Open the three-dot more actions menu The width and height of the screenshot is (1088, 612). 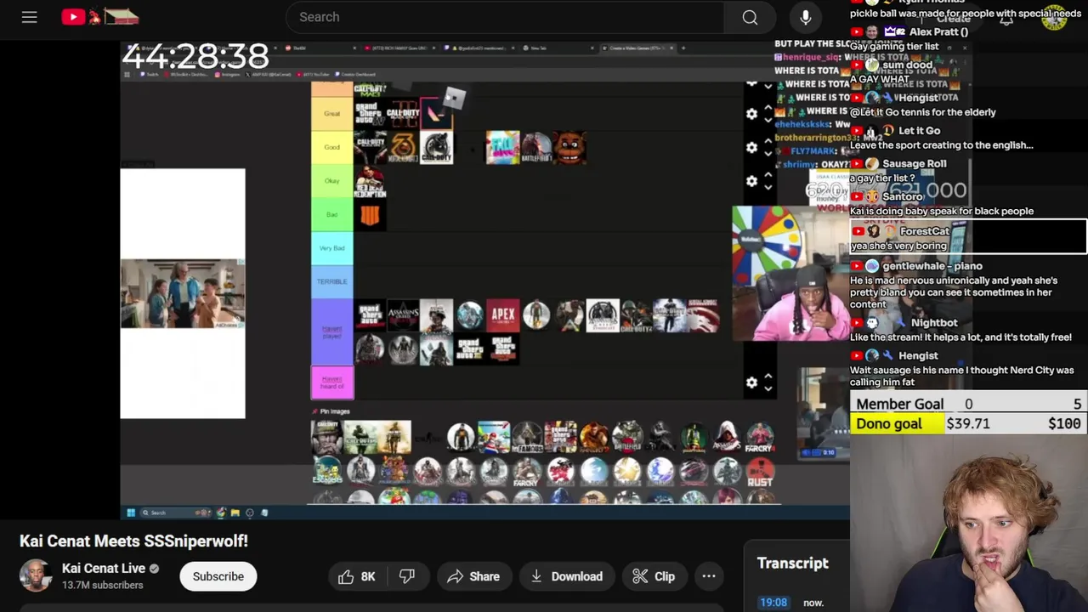(x=708, y=576)
